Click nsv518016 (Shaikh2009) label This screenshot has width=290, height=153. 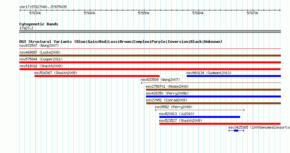(41, 66)
